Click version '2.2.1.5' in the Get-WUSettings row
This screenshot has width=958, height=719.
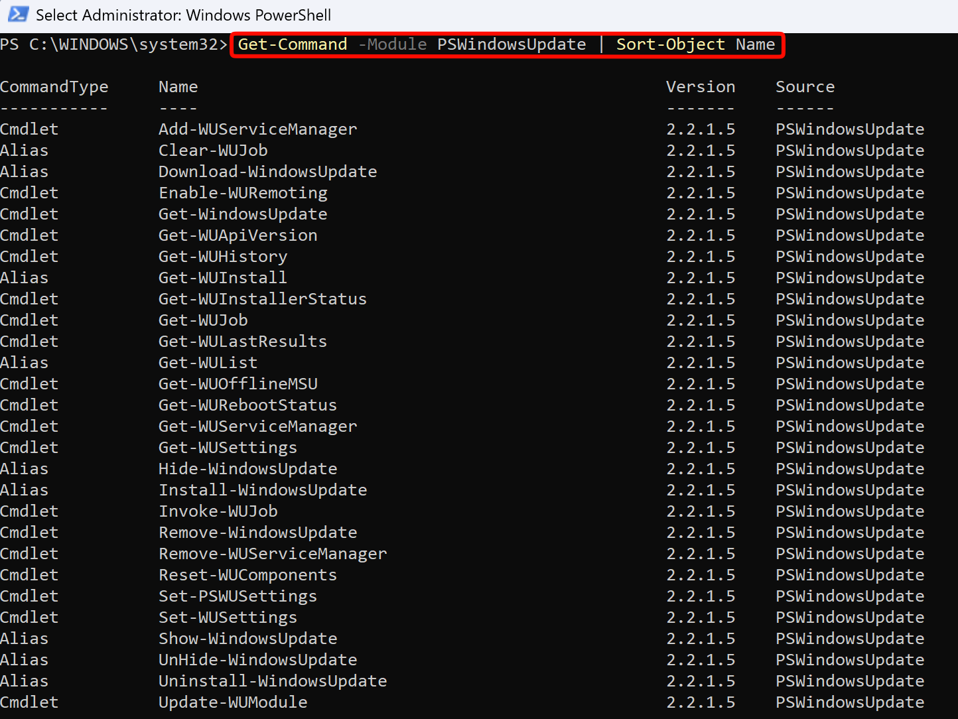[701, 448]
